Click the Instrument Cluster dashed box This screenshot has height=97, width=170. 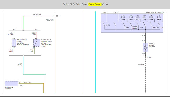(x=12, y=84)
